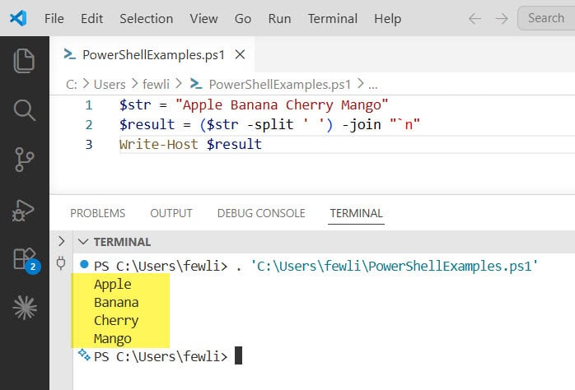Click the Search command box
The width and height of the screenshot is (575, 390).
546,18
